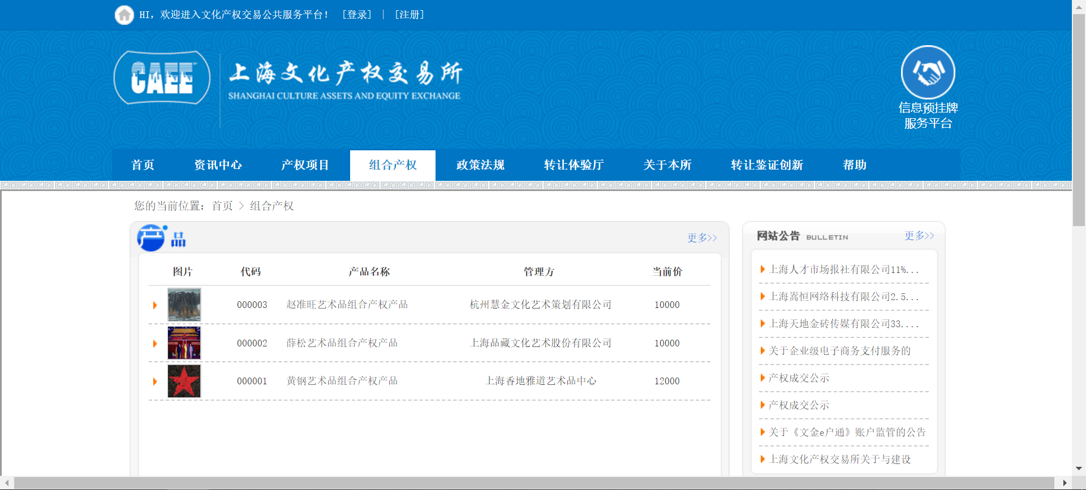The height and width of the screenshot is (490, 1086).
Task: Open the 产权项目 nav tab
Action: [305, 165]
